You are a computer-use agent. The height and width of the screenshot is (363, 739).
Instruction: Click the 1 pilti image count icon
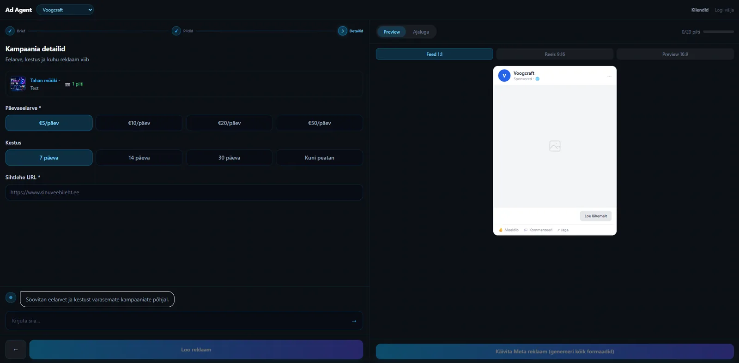tap(67, 84)
